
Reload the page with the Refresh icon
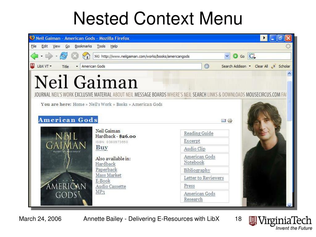click(64, 56)
